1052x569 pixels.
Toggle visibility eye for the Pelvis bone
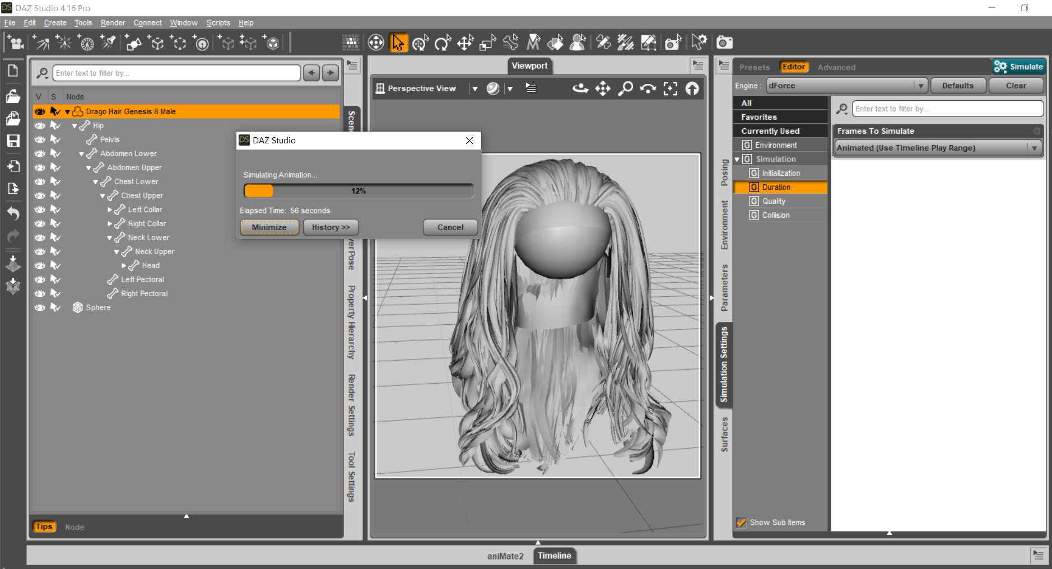pyautogui.click(x=40, y=139)
